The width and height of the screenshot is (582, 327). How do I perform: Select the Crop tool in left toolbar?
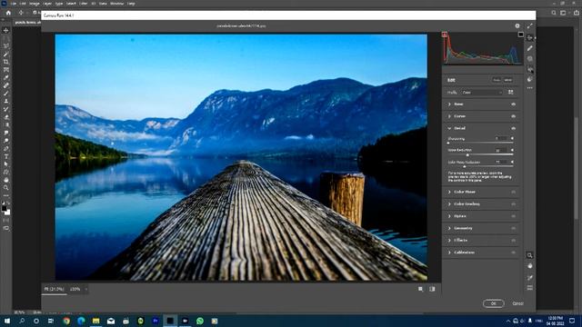(x=6, y=62)
